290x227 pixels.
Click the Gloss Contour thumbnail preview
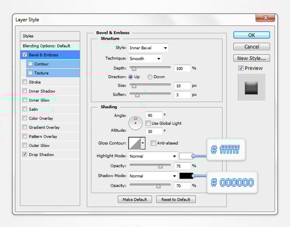pos(134,143)
